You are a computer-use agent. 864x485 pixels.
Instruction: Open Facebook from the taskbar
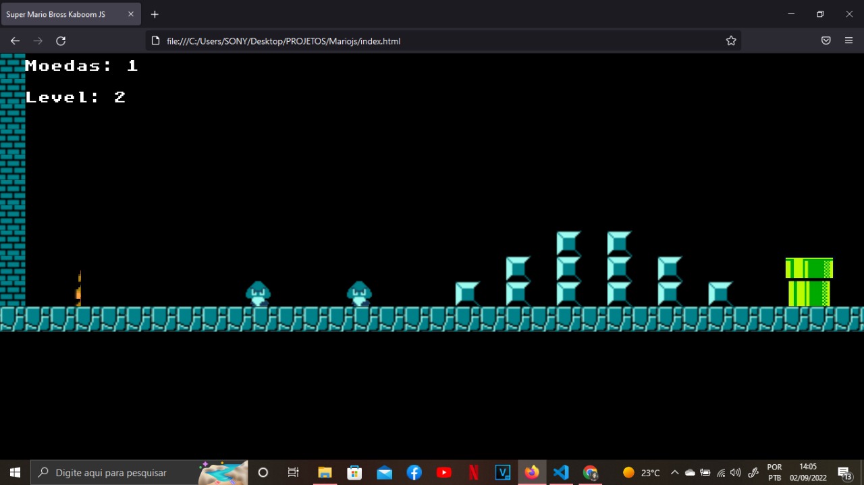pos(414,473)
